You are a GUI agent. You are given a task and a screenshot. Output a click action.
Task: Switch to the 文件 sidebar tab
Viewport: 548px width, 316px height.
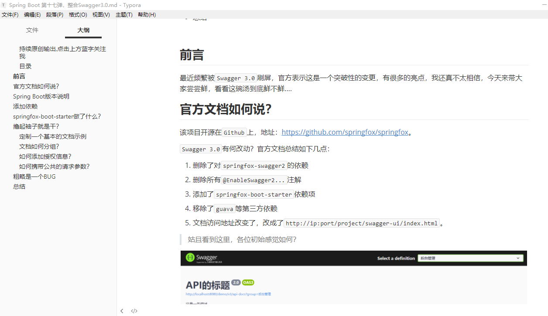point(32,30)
